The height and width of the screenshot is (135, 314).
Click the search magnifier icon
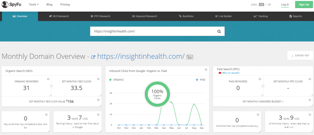(x=219, y=31)
